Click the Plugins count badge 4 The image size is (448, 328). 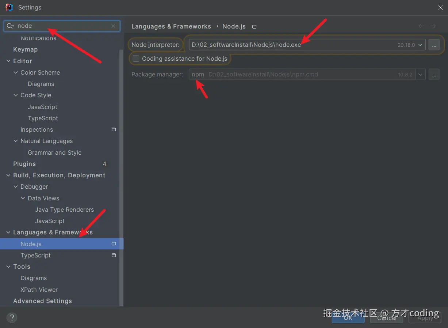(104, 164)
